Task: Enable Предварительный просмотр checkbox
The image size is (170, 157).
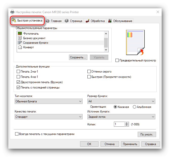Action: 117,60
